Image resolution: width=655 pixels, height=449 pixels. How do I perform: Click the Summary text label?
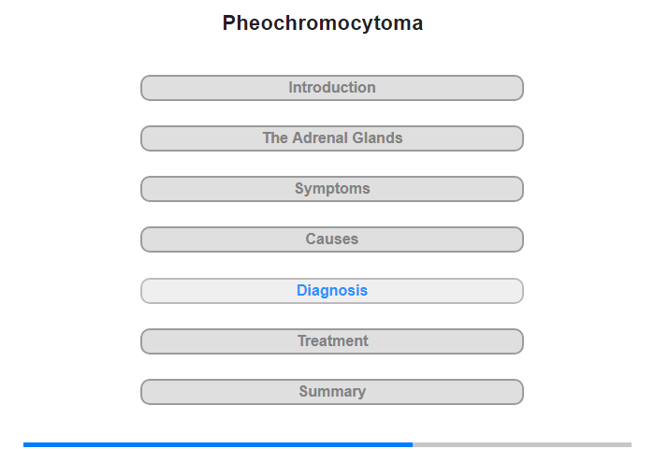332,391
